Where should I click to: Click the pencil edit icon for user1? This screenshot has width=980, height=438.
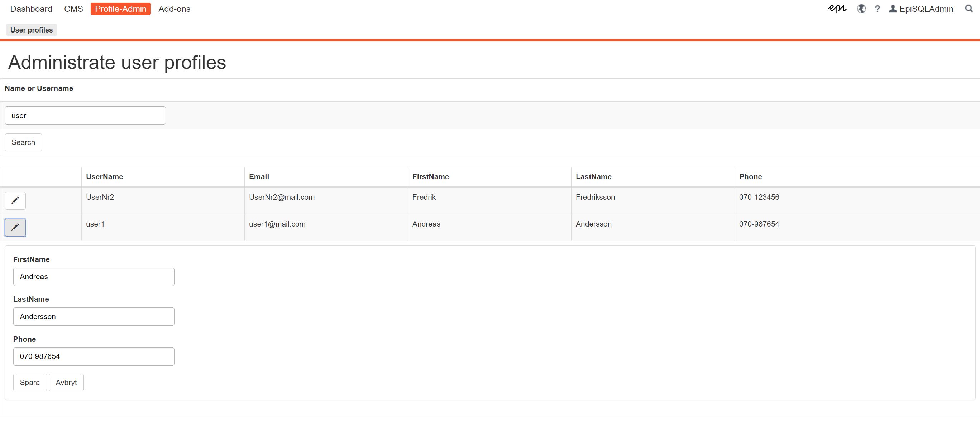pyautogui.click(x=15, y=227)
